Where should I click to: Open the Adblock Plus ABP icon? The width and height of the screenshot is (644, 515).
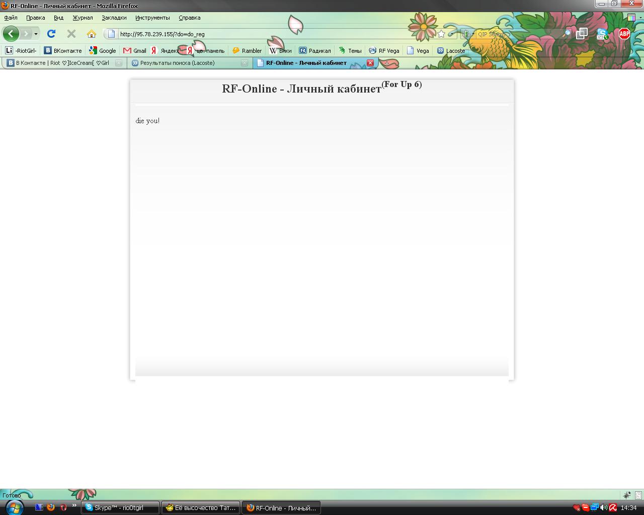pos(624,34)
